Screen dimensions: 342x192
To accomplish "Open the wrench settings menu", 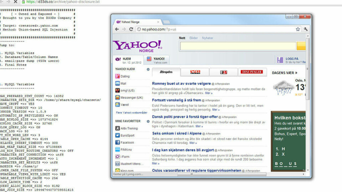I will (306, 29).
